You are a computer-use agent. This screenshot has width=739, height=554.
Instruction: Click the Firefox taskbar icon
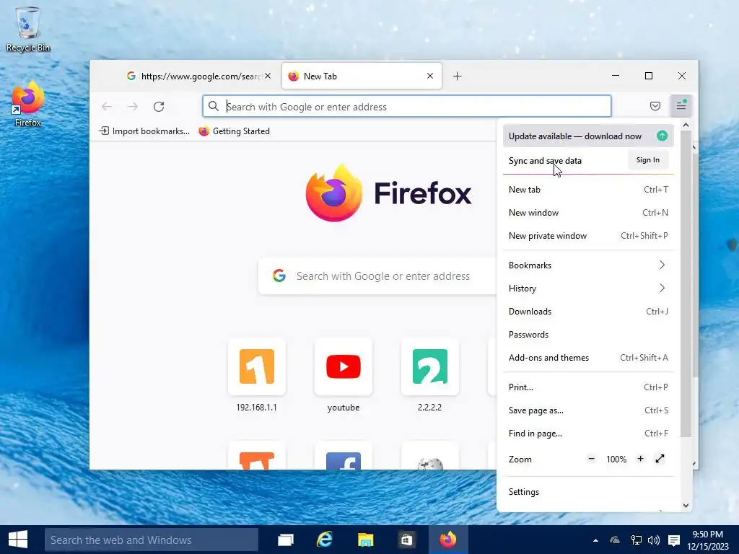click(448, 540)
